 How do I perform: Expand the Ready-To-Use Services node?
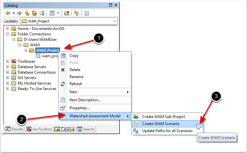(7, 88)
